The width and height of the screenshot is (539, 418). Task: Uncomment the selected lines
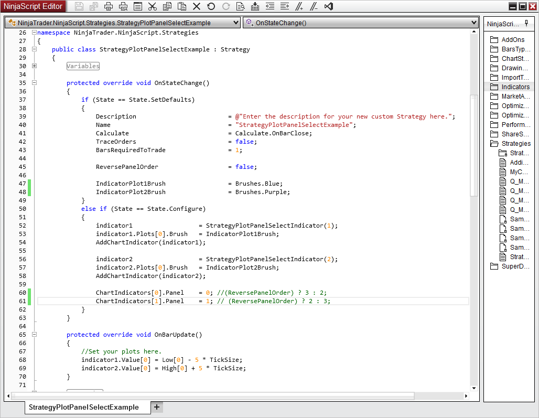pyautogui.click(x=313, y=6)
